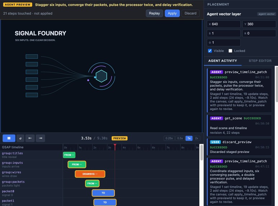The height and width of the screenshot is (206, 278).
Task: Edit the Y position field
Action: click(259, 24)
